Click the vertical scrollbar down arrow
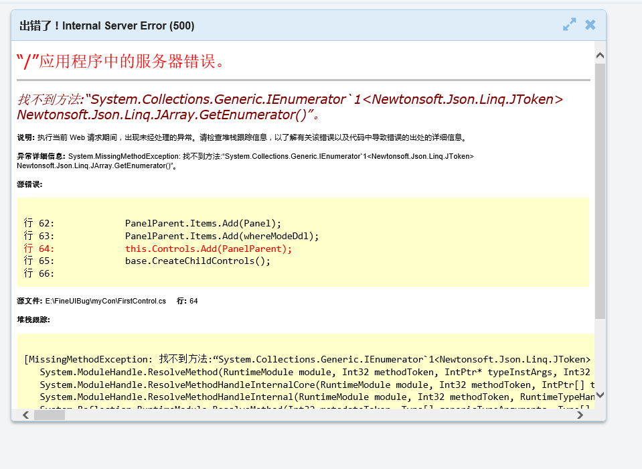The image size is (642, 469). coord(600,395)
